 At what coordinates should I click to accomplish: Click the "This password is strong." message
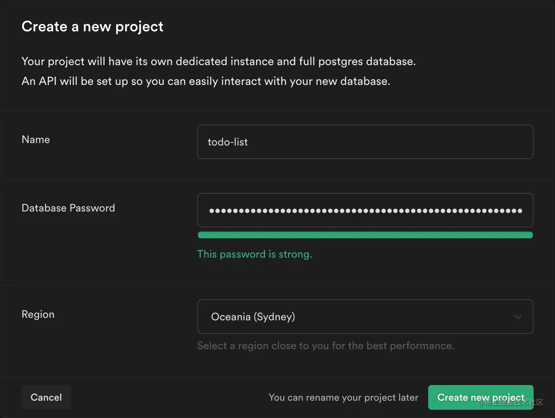click(254, 254)
